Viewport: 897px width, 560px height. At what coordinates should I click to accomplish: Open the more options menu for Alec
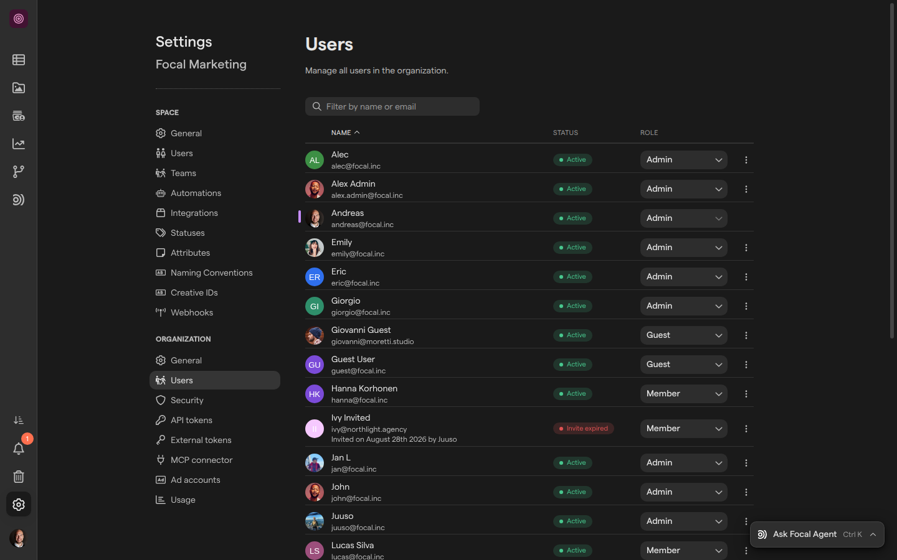point(746,160)
